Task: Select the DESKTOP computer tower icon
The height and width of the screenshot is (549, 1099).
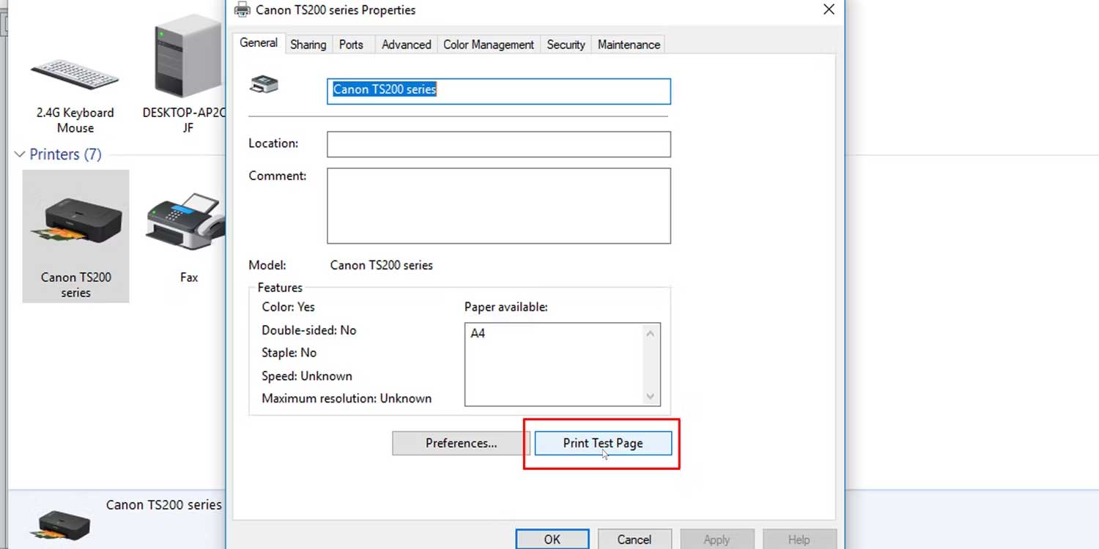Action: coord(187,59)
